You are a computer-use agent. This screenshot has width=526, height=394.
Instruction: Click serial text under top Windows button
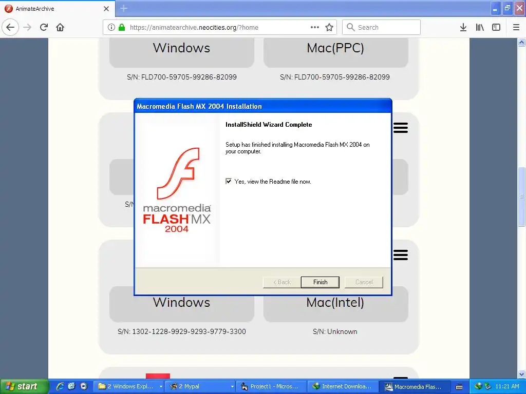point(181,77)
